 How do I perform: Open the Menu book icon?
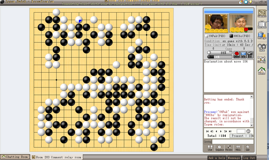pyautogui.click(x=238, y=148)
